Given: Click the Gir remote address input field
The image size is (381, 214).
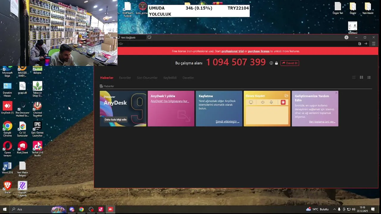Looking at the screenshot, I should pyautogui.click(x=237, y=44).
